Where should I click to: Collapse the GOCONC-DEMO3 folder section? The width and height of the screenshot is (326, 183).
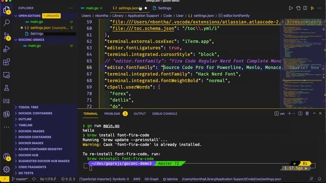pos(31,40)
